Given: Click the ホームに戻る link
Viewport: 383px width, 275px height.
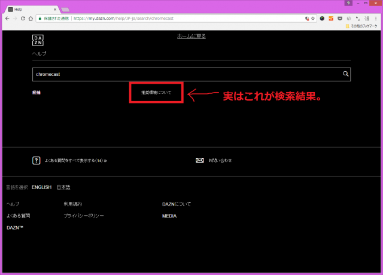Looking at the screenshot, I should 191,36.
